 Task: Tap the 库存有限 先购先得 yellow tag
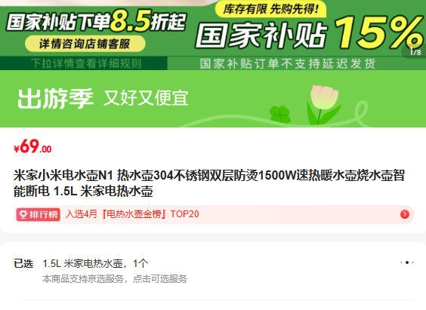pyautogui.click(x=270, y=9)
